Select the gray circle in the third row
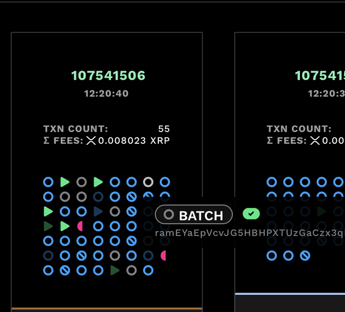Viewport: 345px width, 312px height. [x=115, y=211]
